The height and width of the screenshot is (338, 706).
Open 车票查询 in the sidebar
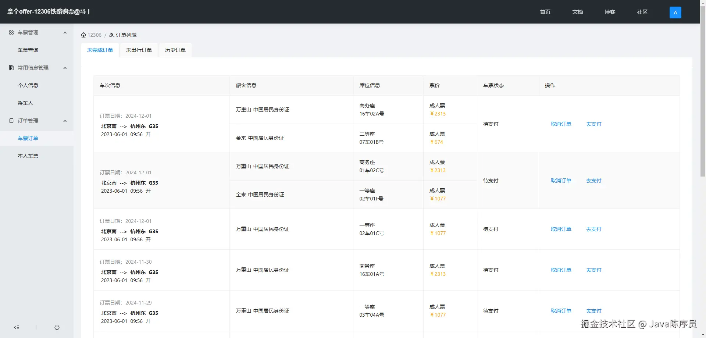[37, 50]
